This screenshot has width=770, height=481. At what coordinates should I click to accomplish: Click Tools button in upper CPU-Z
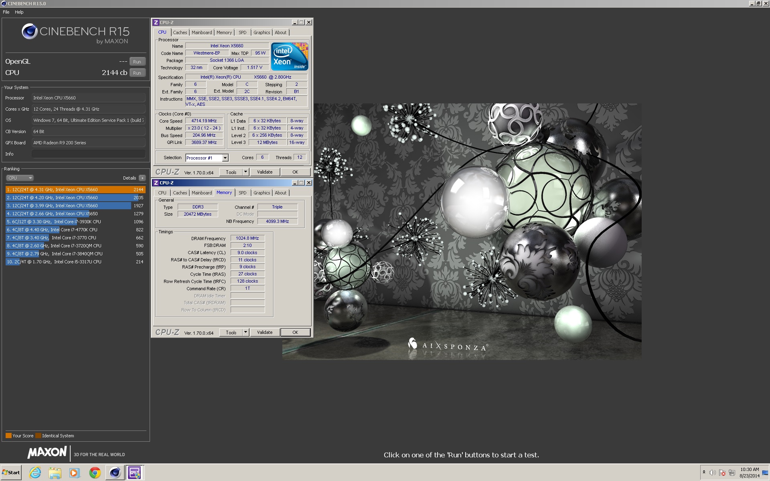(x=231, y=172)
